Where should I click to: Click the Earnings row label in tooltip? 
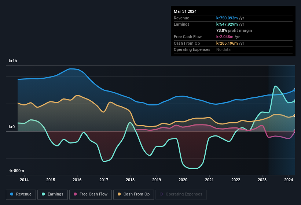tap(181, 24)
